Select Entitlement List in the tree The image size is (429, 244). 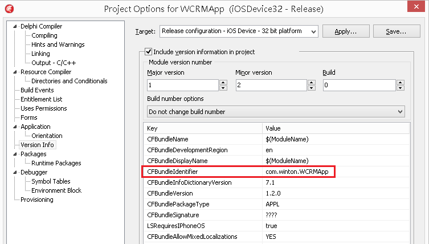(42, 99)
